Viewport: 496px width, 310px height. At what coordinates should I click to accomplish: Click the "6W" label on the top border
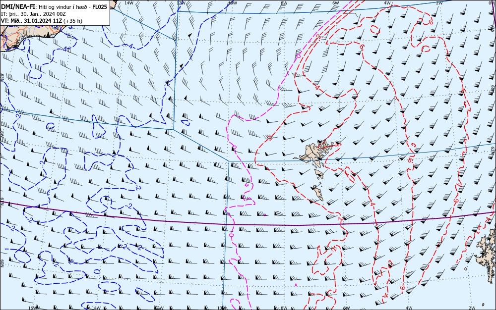(x=336, y=2)
